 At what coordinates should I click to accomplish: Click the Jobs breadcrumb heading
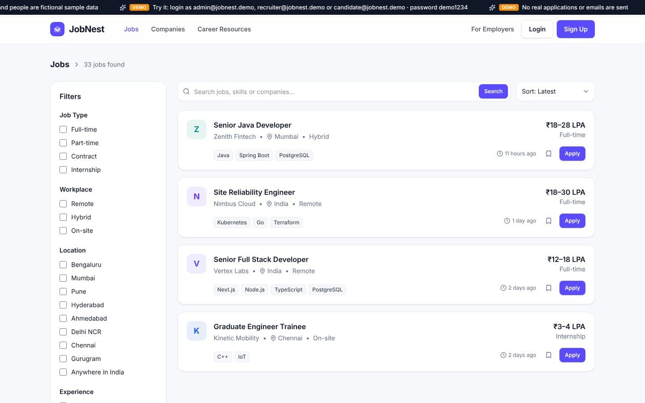click(60, 64)
